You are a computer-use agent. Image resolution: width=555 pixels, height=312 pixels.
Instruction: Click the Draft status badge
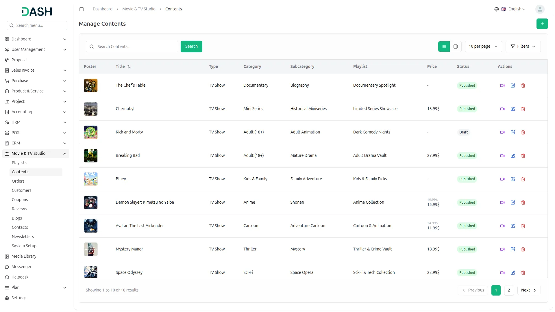click(463, 132)
